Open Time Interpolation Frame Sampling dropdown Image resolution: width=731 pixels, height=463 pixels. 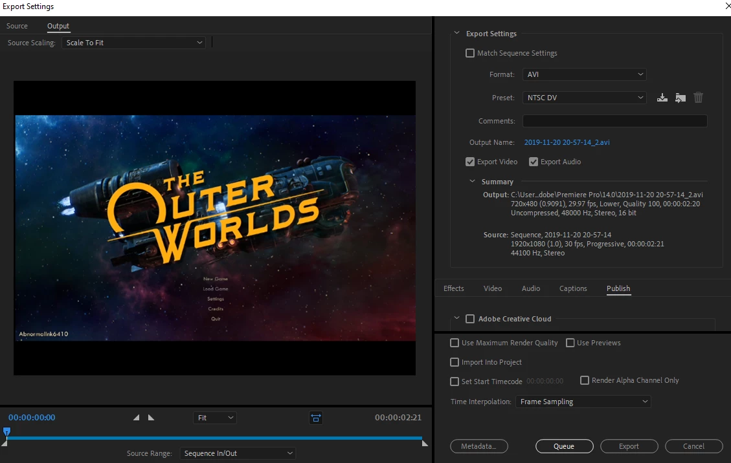click(x=583, y=402)
